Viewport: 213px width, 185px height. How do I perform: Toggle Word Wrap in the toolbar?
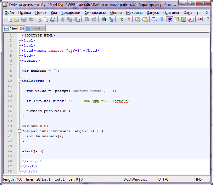(154, 20)
